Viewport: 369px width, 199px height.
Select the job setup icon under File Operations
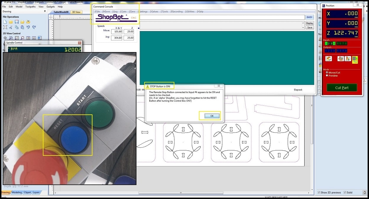(5, 27)
